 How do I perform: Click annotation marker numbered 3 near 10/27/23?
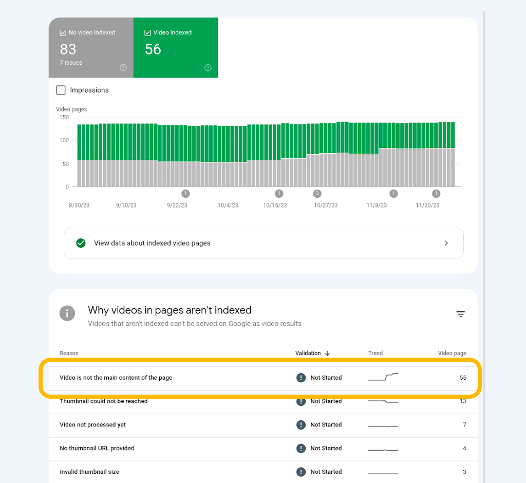click(317, 194)
